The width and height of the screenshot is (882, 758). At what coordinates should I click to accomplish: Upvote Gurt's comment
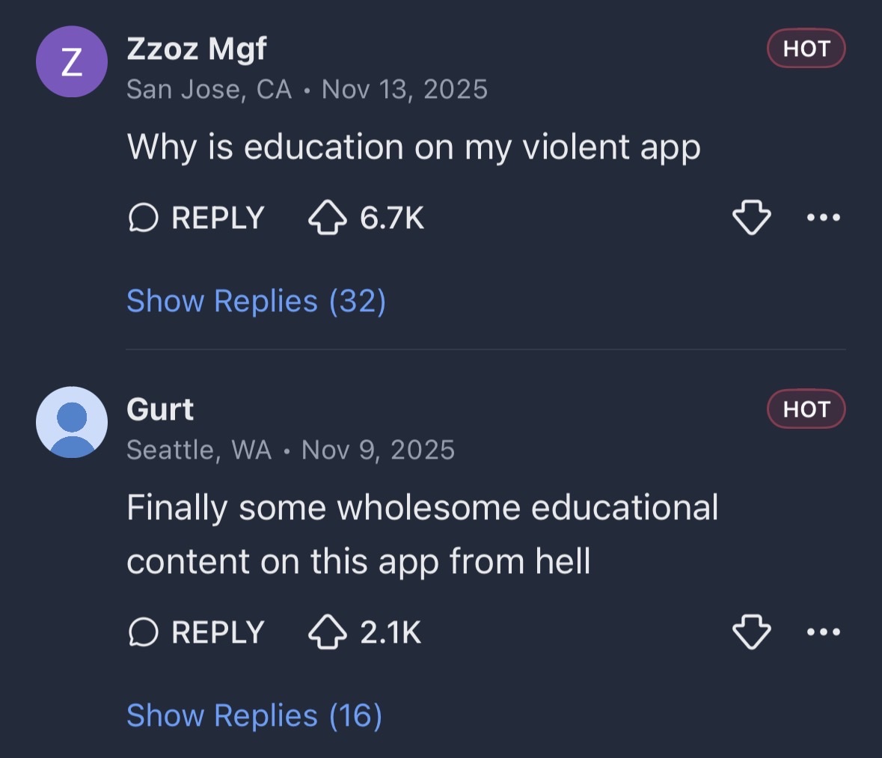point(328,632)
